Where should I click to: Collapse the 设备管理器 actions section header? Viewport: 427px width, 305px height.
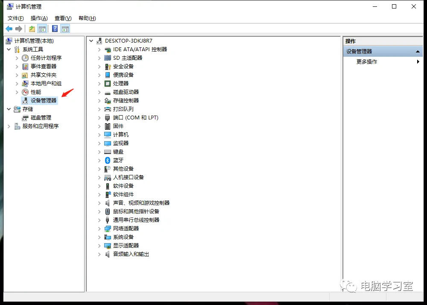tap(418, 52)
